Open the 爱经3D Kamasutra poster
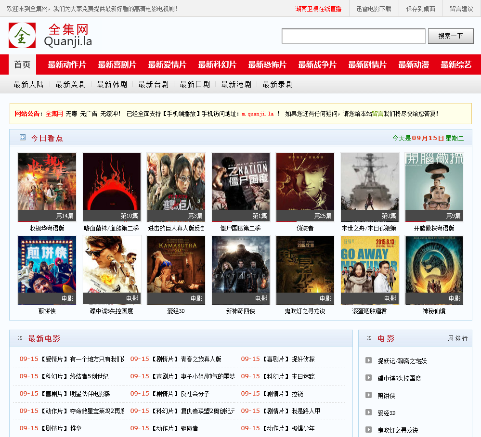The width and height of the screenshot is (481, 437). tap(176, 270)
